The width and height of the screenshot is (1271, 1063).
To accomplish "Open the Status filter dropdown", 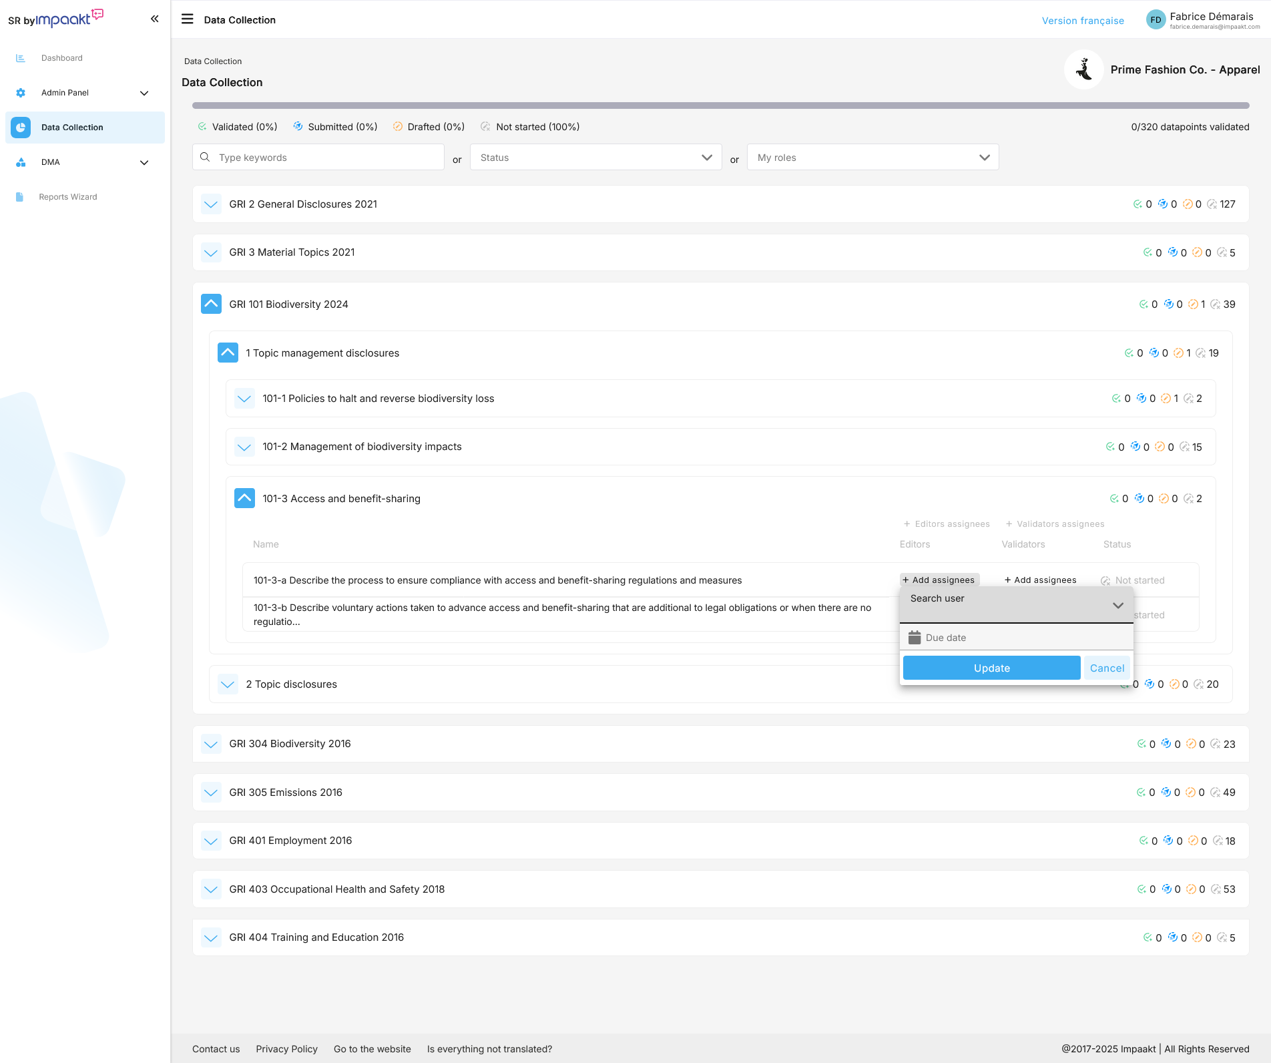I will (595, 158).
